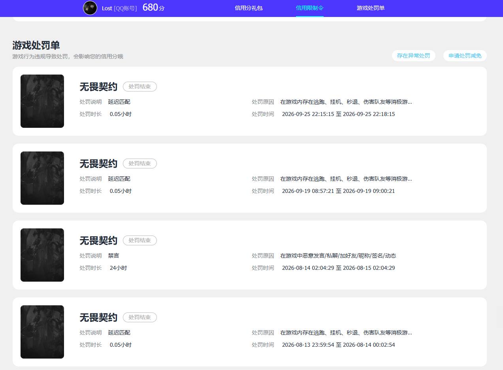Click 无畏契约 title on the 禁言 card
Image resolution: width=503 pixels, height=370 pixels.
point(98,241)
